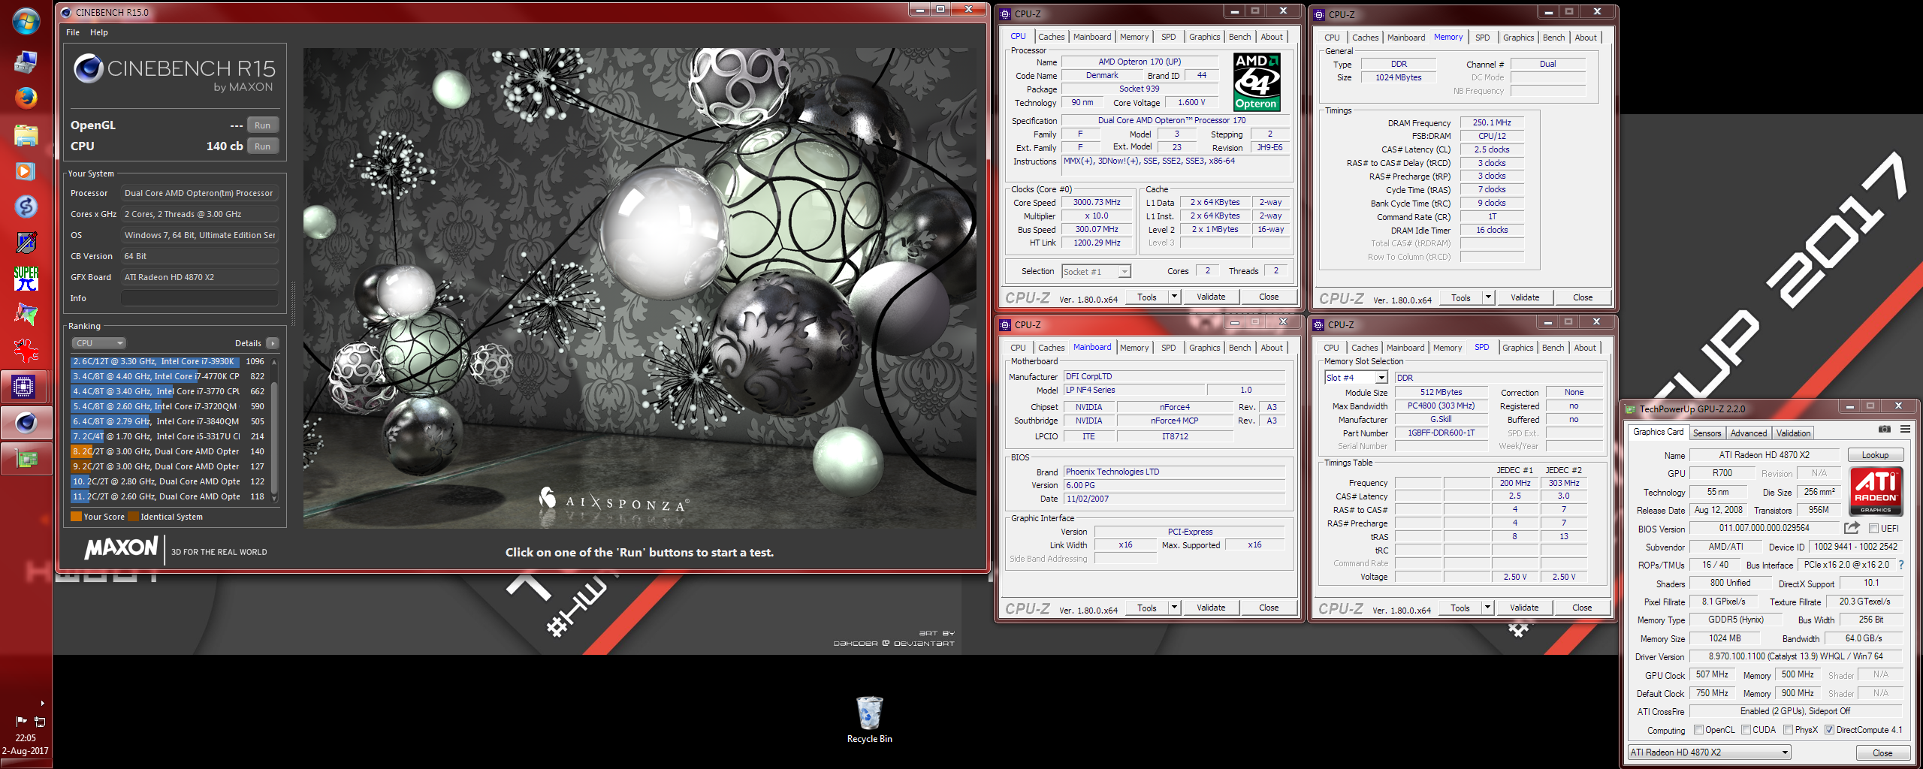Switch to Cinebench via its taskbar icon
Image resolution: width=1923 pixels, height=769 pixels.
pyautogui.click(x=26, y=423)
